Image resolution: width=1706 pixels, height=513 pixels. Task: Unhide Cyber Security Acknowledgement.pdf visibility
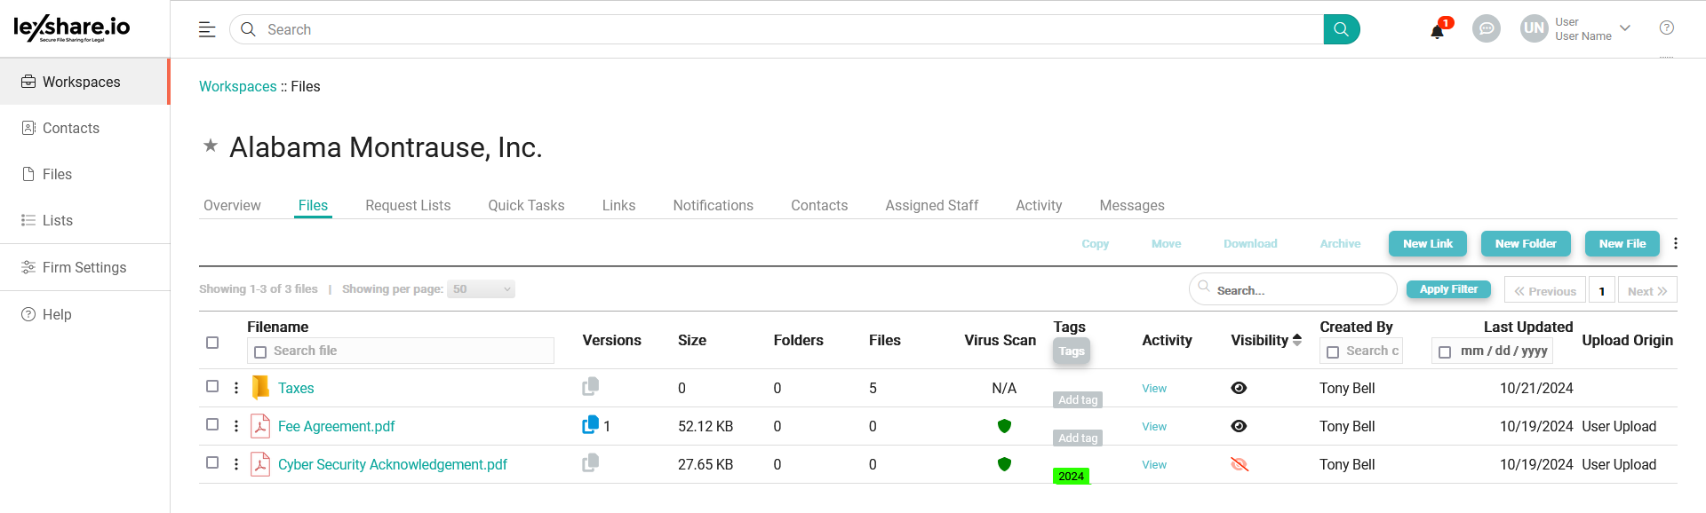point(1239,464)
